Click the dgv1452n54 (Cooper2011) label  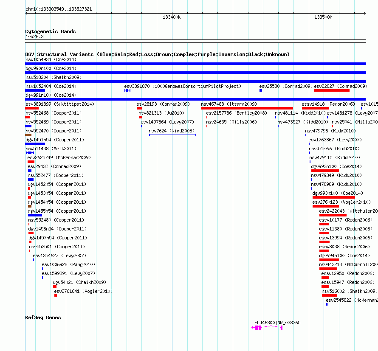coord(57,184)
